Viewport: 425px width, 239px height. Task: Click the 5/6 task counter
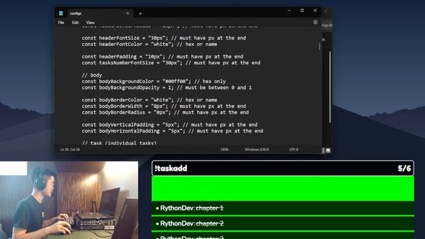coord(404,168)
